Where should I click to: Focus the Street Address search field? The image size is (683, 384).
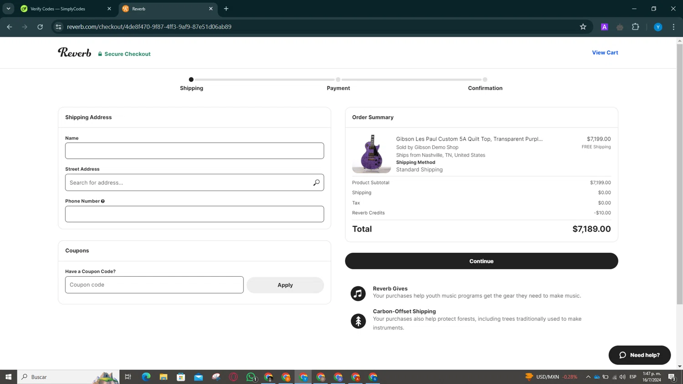[x=194, y=182]
